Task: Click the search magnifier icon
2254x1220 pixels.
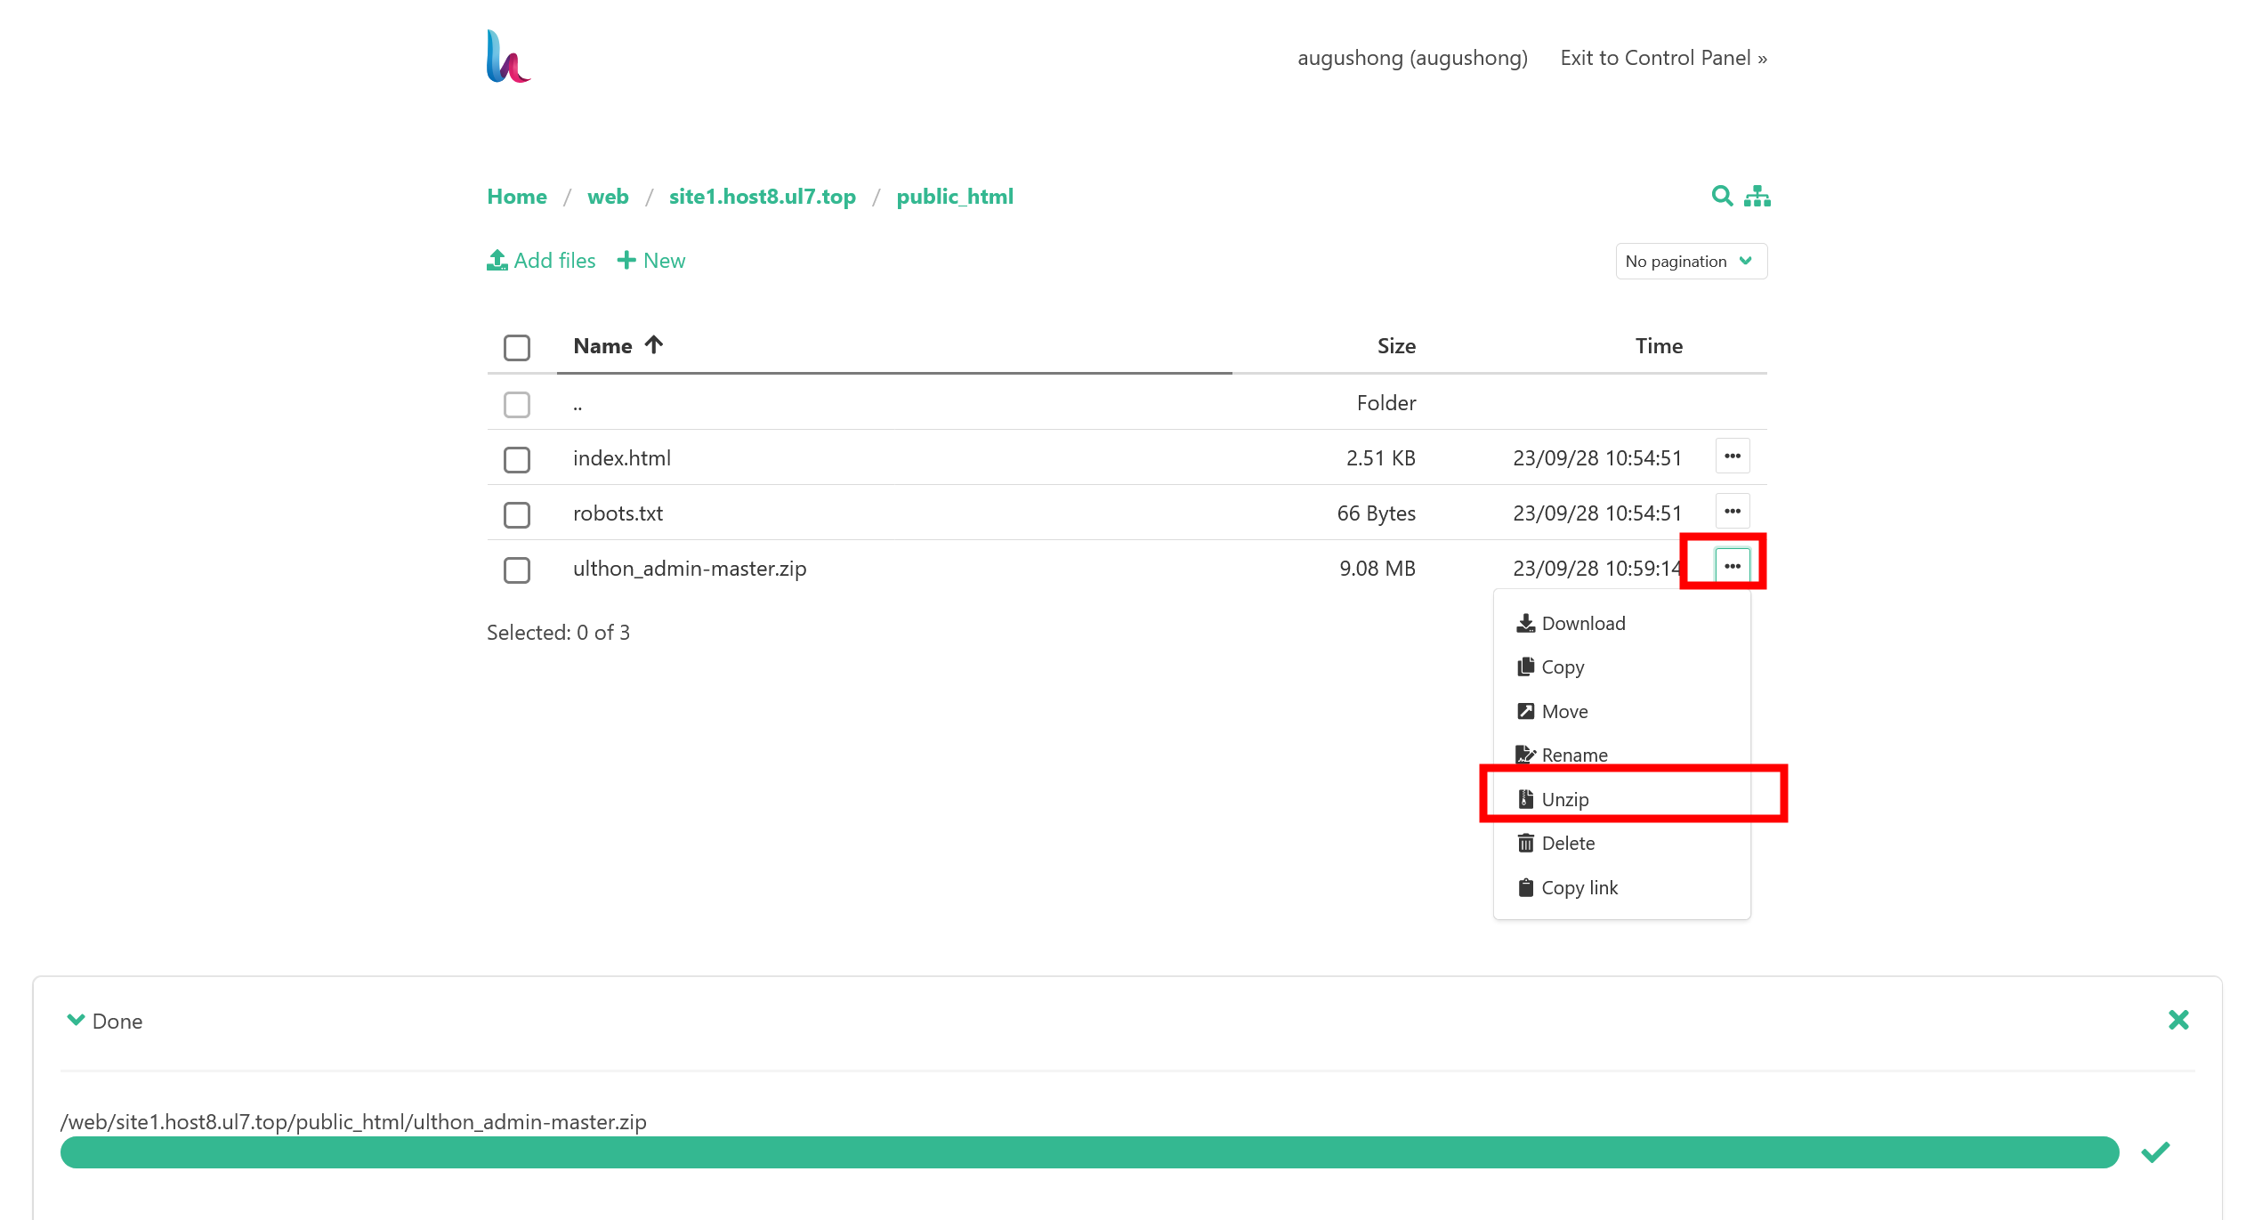Action: (x=1721, y=196)
